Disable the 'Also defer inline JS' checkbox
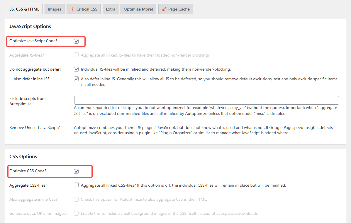Viewport: 351px width, 223px height. tap(76, 79)
